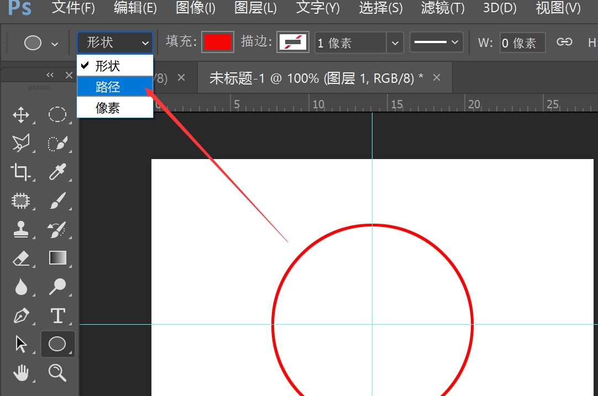
Task: Select the Zoom magnifier tool
Action: [x=57, y=373]
